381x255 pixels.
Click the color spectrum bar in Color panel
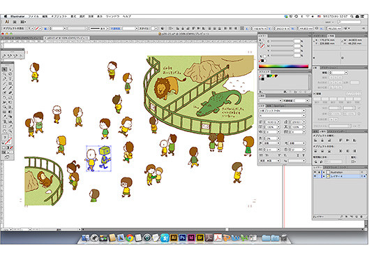283,66
